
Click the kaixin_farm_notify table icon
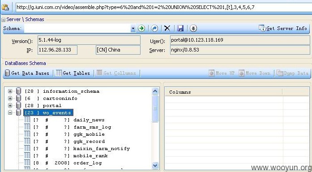point(27,149)
